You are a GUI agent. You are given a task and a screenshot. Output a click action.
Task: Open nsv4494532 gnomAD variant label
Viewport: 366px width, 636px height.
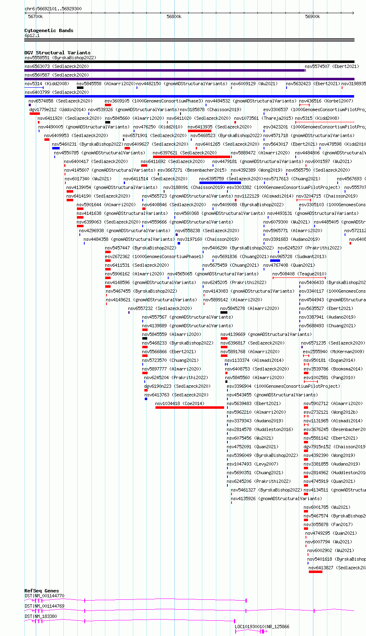[x=251, y=101]
